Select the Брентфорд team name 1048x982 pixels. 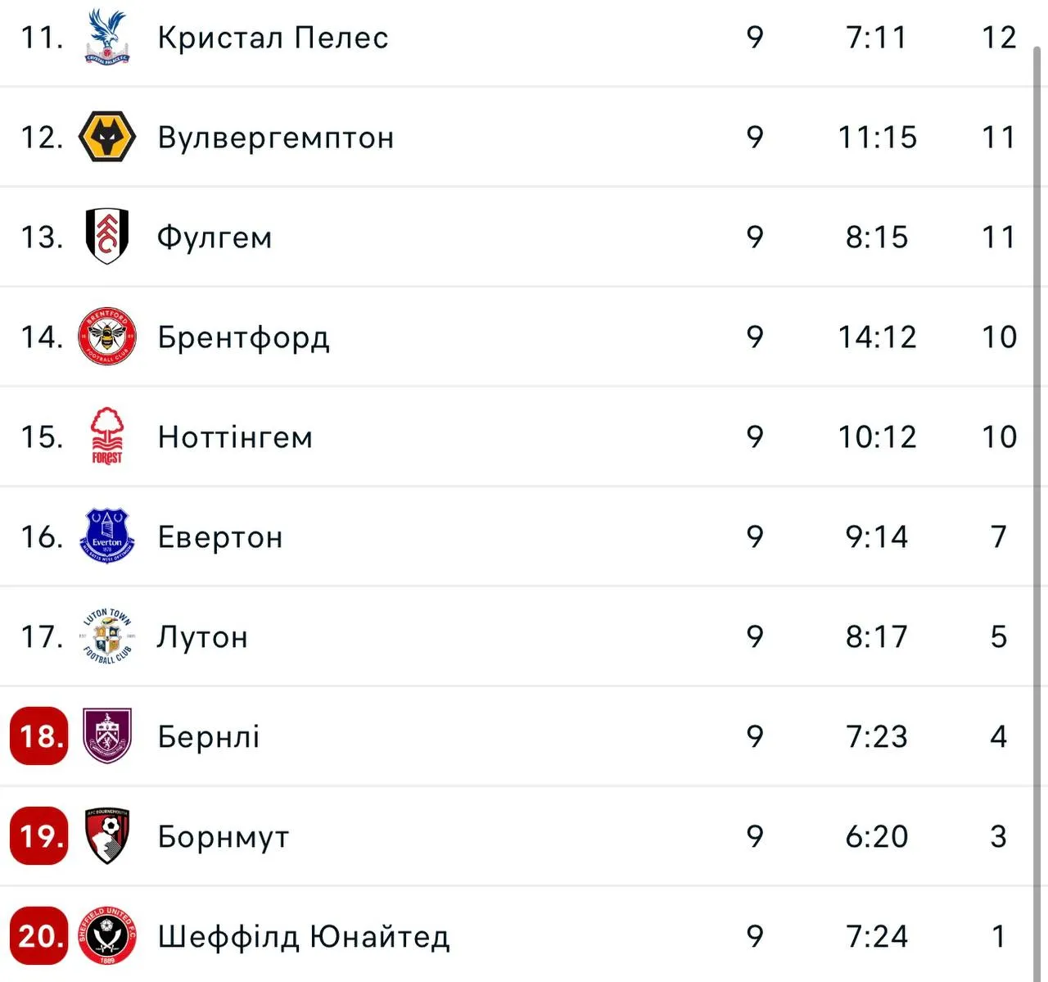coord(242,337)
